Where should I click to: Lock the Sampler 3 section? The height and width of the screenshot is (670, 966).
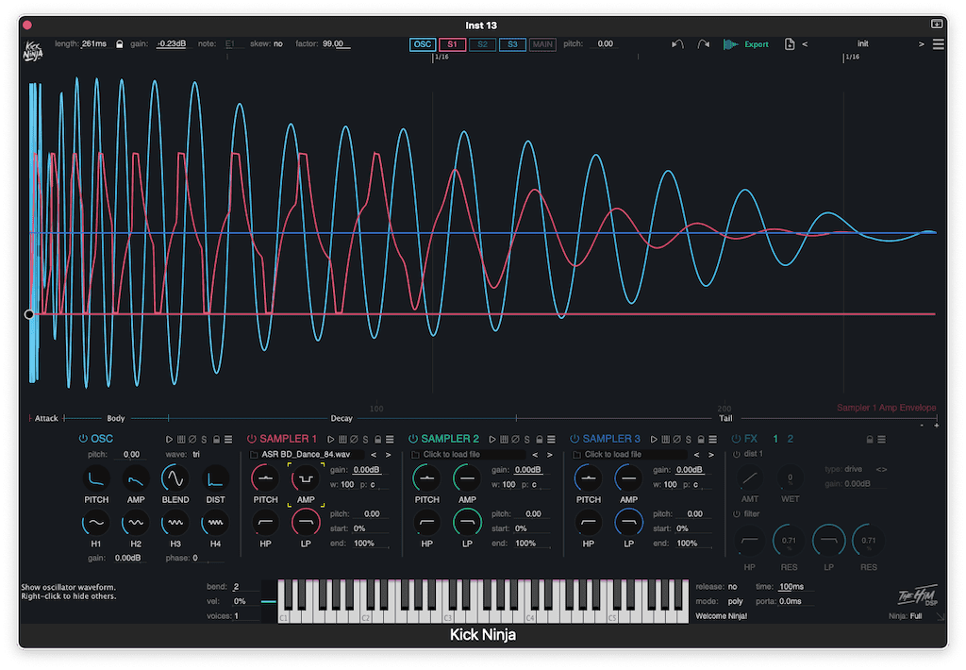[x=701, y=440]
